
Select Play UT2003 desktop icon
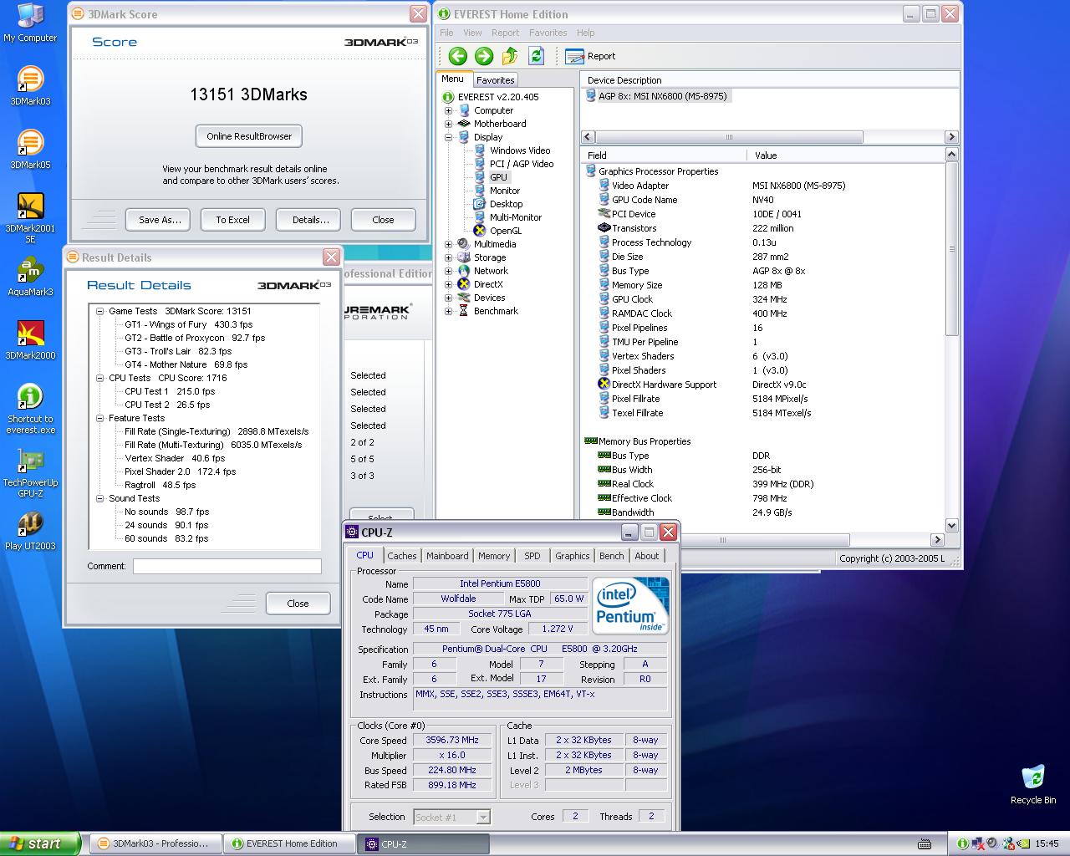[30, 531]
